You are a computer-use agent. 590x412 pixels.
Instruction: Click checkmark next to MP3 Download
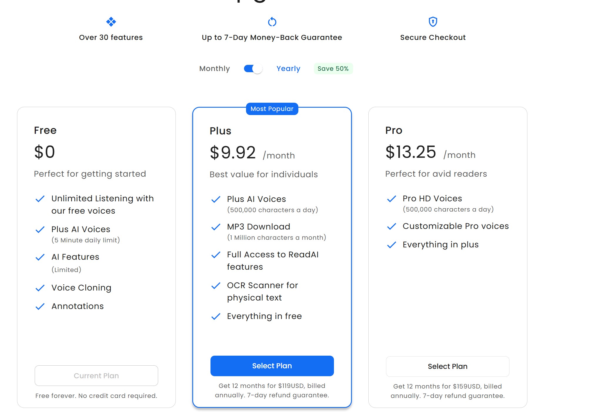(x=216, y=227)
